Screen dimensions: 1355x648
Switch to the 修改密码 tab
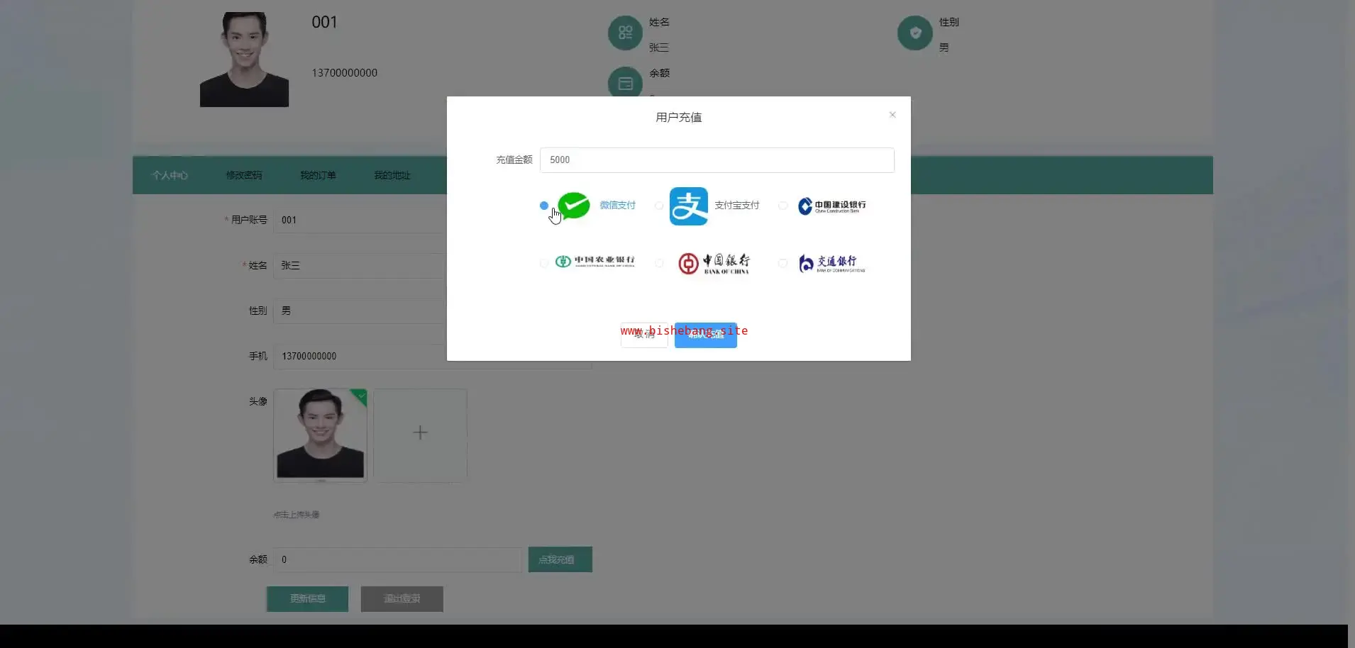coord(244,175)
